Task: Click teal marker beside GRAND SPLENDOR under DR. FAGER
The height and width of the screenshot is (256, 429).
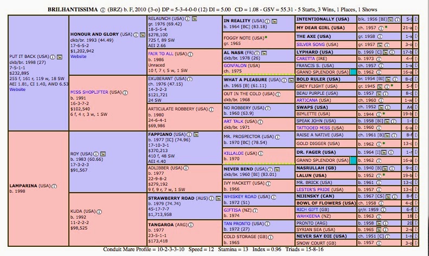Action: 353,160
